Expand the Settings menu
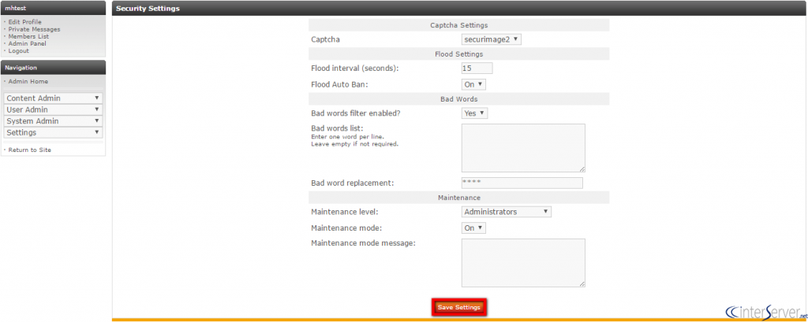Image resolution: width=808 pixels, height=322 pixels. pos(53,132)
